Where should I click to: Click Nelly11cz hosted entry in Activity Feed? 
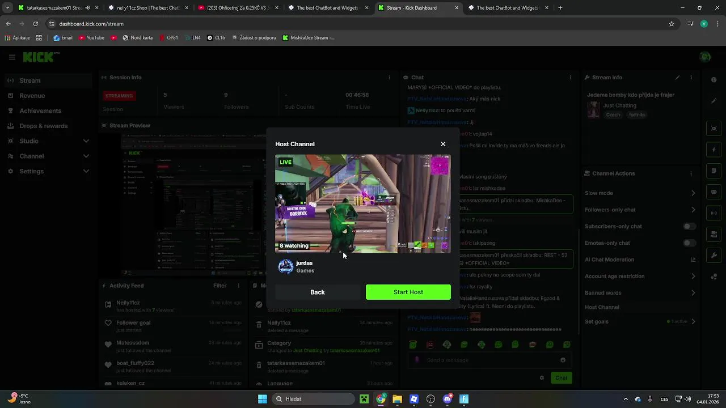pos(174,306)
